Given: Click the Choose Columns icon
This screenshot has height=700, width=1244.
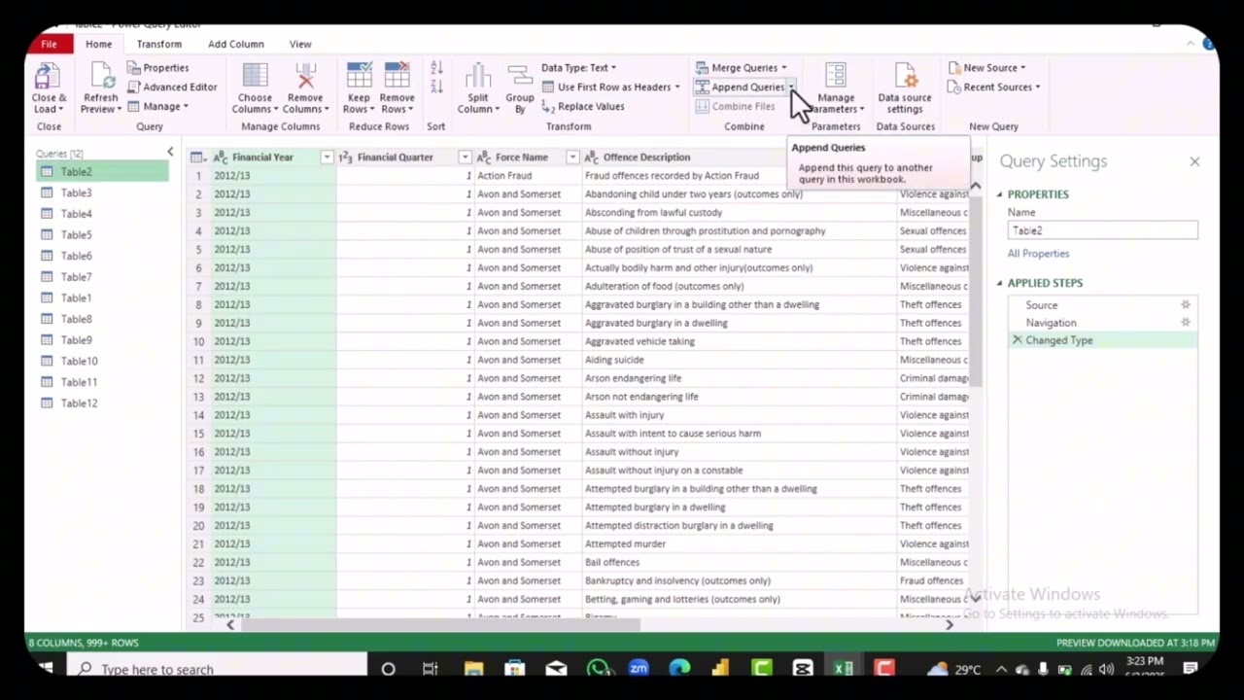Looking at the screenshot, I should (x=256, y=77).
